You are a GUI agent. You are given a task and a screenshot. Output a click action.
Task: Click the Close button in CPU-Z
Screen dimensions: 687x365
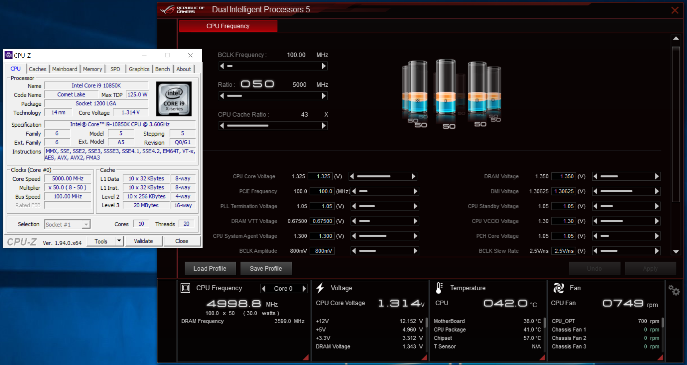(182, 241)
